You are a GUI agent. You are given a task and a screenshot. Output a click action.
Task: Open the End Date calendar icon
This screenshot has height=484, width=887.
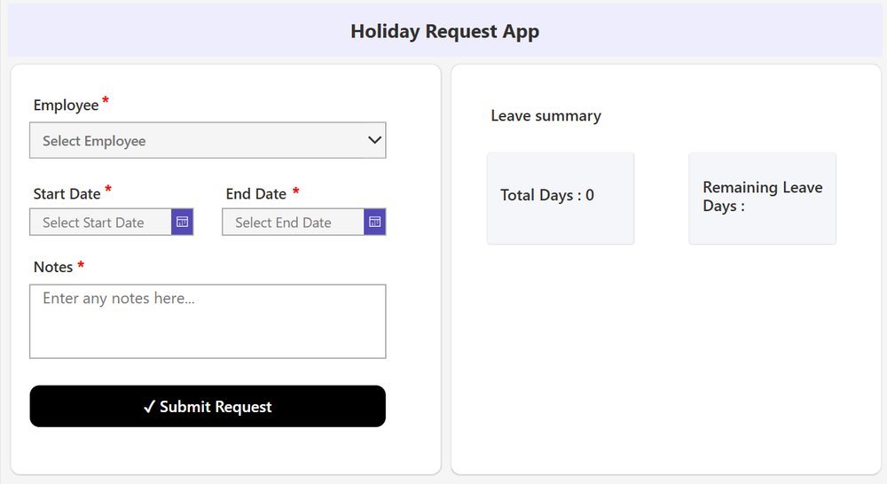[x=374, y=222]
